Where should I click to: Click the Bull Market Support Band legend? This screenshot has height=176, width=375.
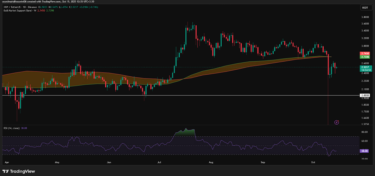19,11
